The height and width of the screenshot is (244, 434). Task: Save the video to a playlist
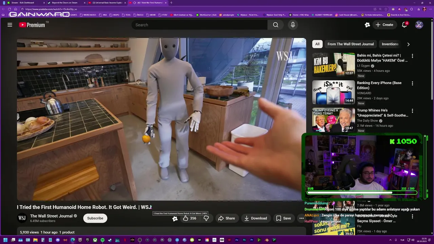tap(283, 218)
